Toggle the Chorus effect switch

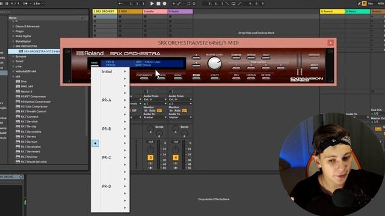(251, 79)
